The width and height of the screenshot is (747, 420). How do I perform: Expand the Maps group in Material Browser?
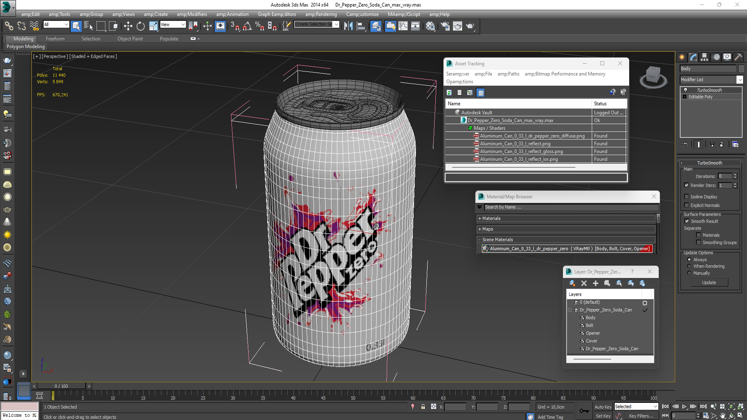[480, 229]
